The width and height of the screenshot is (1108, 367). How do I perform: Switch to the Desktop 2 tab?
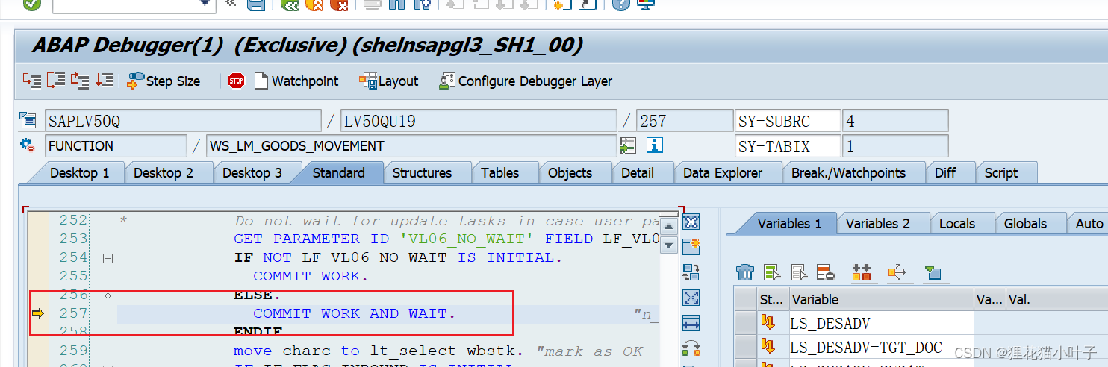[x=163, y=172]
